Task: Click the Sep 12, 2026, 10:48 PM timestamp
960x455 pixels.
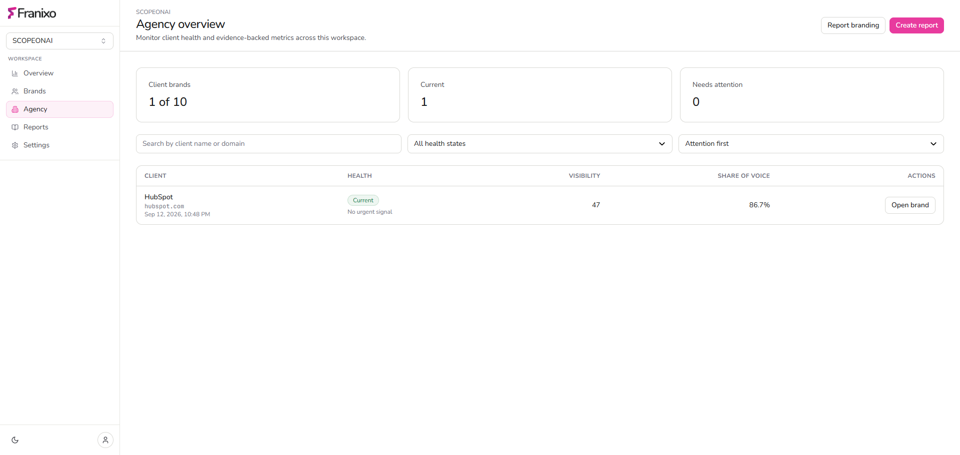Action: [x=177, y=214]
